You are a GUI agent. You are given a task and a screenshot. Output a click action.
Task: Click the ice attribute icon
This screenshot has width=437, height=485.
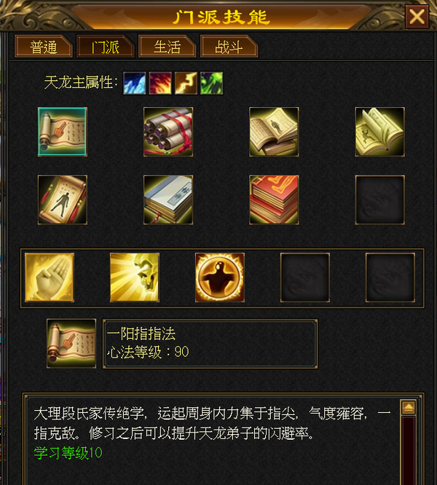click(135, 83)
